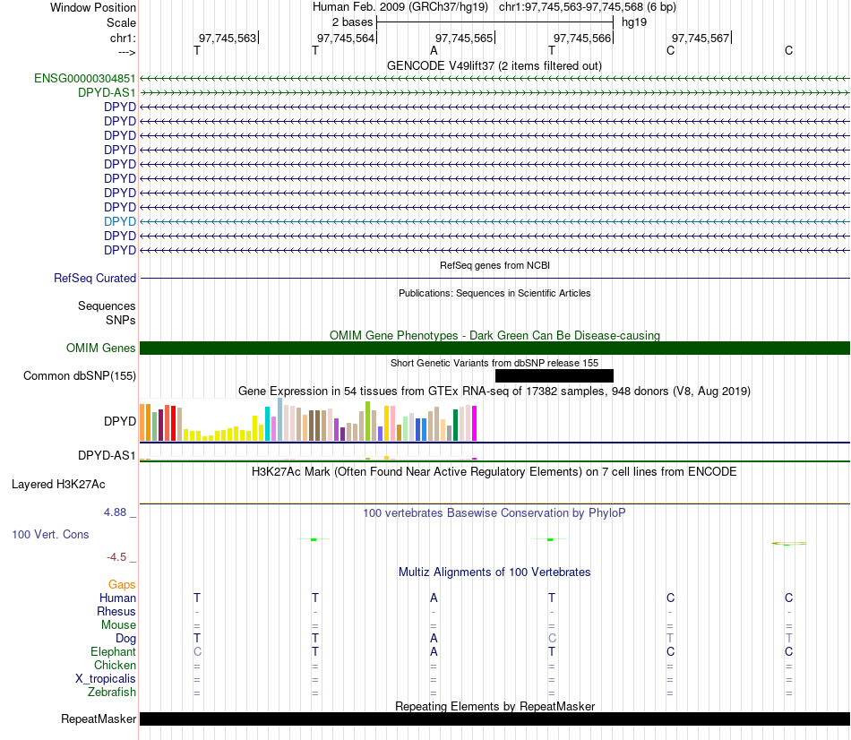Click position label 97,745,567
Image resolution: width=851 pixels, height=740 pixels.
tap(701, 38)
